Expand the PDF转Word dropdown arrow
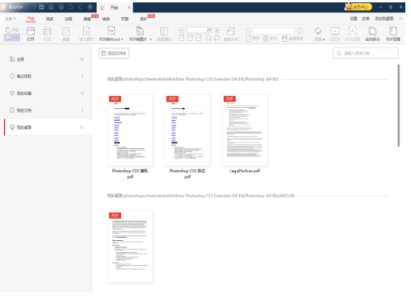The image size is (411, 302). pyautogui.click(x=122, y=39)
